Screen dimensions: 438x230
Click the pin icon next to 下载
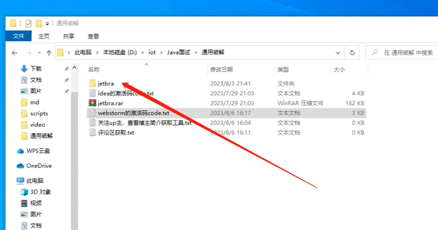click(x=67, y=69)
